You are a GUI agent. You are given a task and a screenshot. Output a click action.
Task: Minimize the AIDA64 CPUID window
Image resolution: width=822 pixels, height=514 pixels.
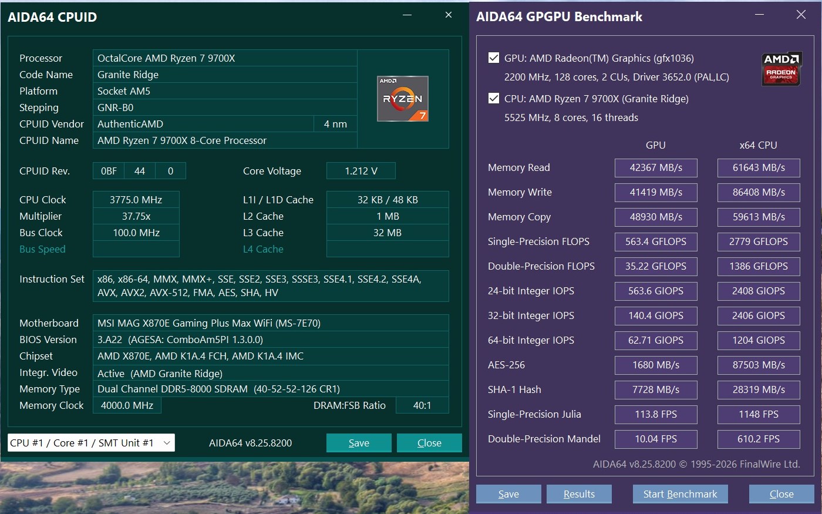(x=407, y=15)
